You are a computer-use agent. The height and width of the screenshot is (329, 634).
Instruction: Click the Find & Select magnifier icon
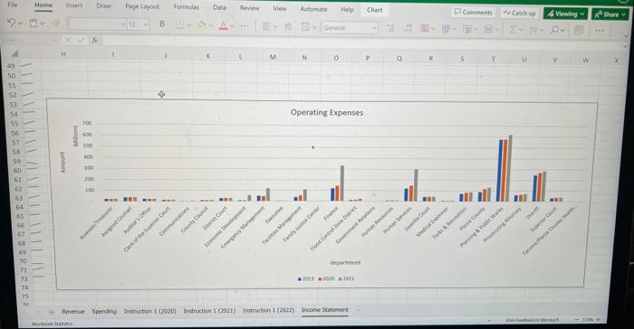click(x=555, y=30)
